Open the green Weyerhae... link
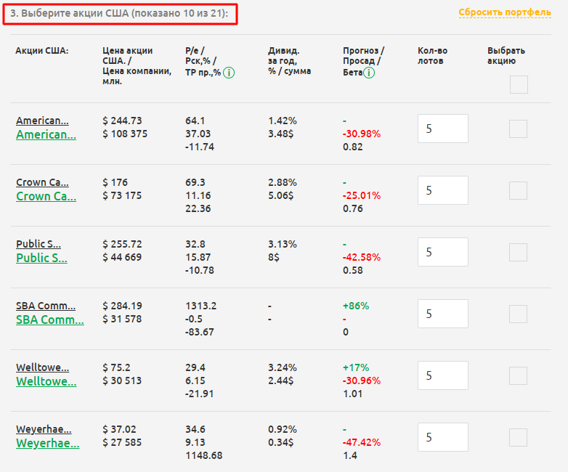This screenshot has width=568, height=472. pyautogui.click(x=46, y=443)
